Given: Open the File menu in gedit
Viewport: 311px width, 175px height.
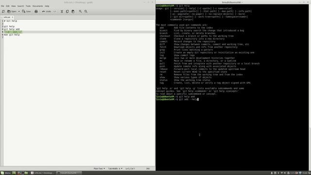Looking at the screenshot, I should [2, 6].
